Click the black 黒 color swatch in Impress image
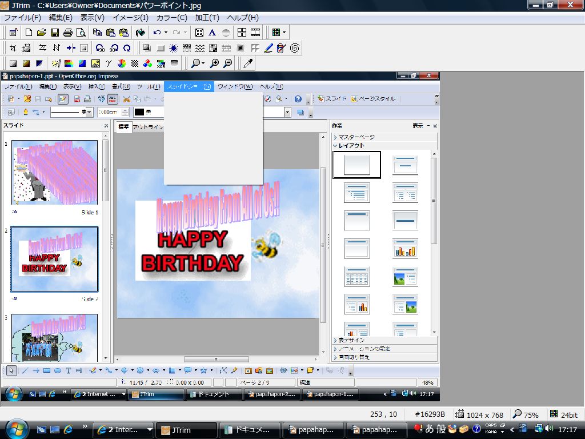 (x=139, y=112)
